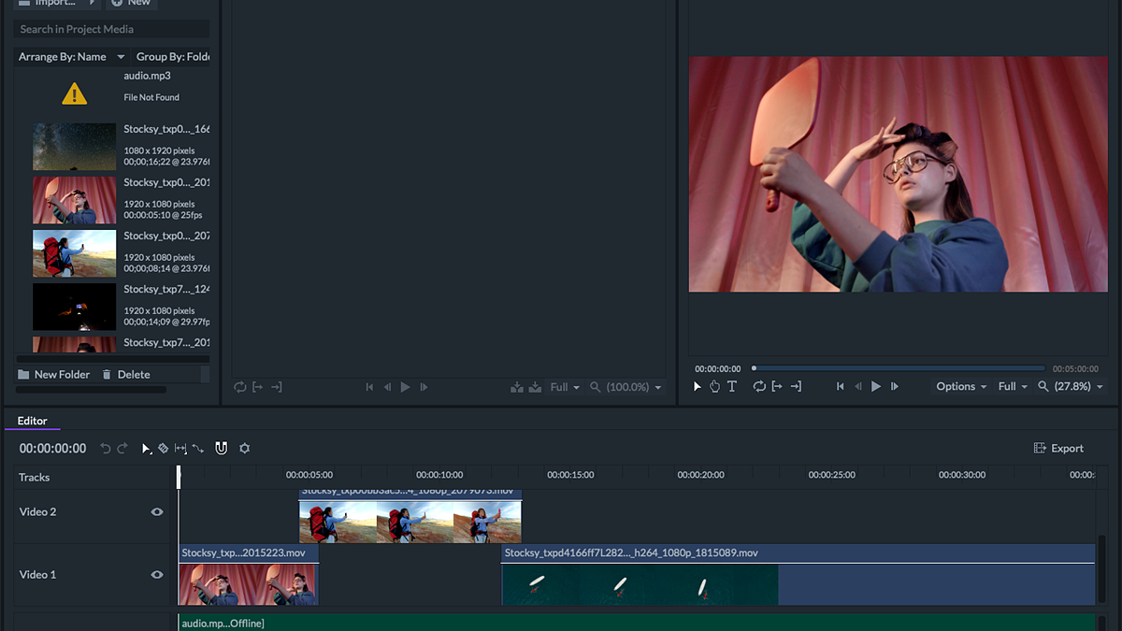Create a New Folder in the Media panel
Viewport: 1122px width, 631px height.
54,374
